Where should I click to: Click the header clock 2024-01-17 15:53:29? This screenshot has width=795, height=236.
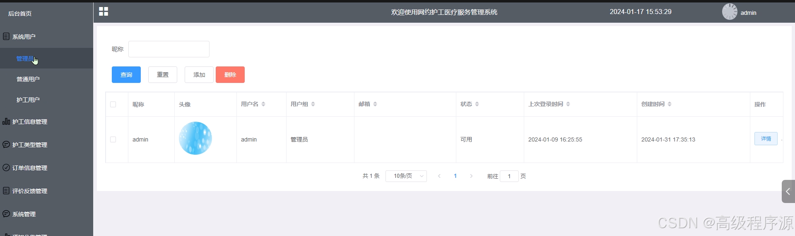[641, 12]
